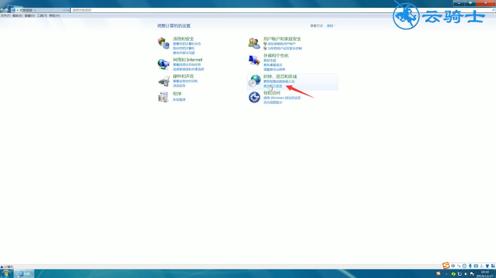This screenshot has height=278, width=496.
Task: Open the smiley emoji icon on Sogou bar
Action: click(464, 266)
